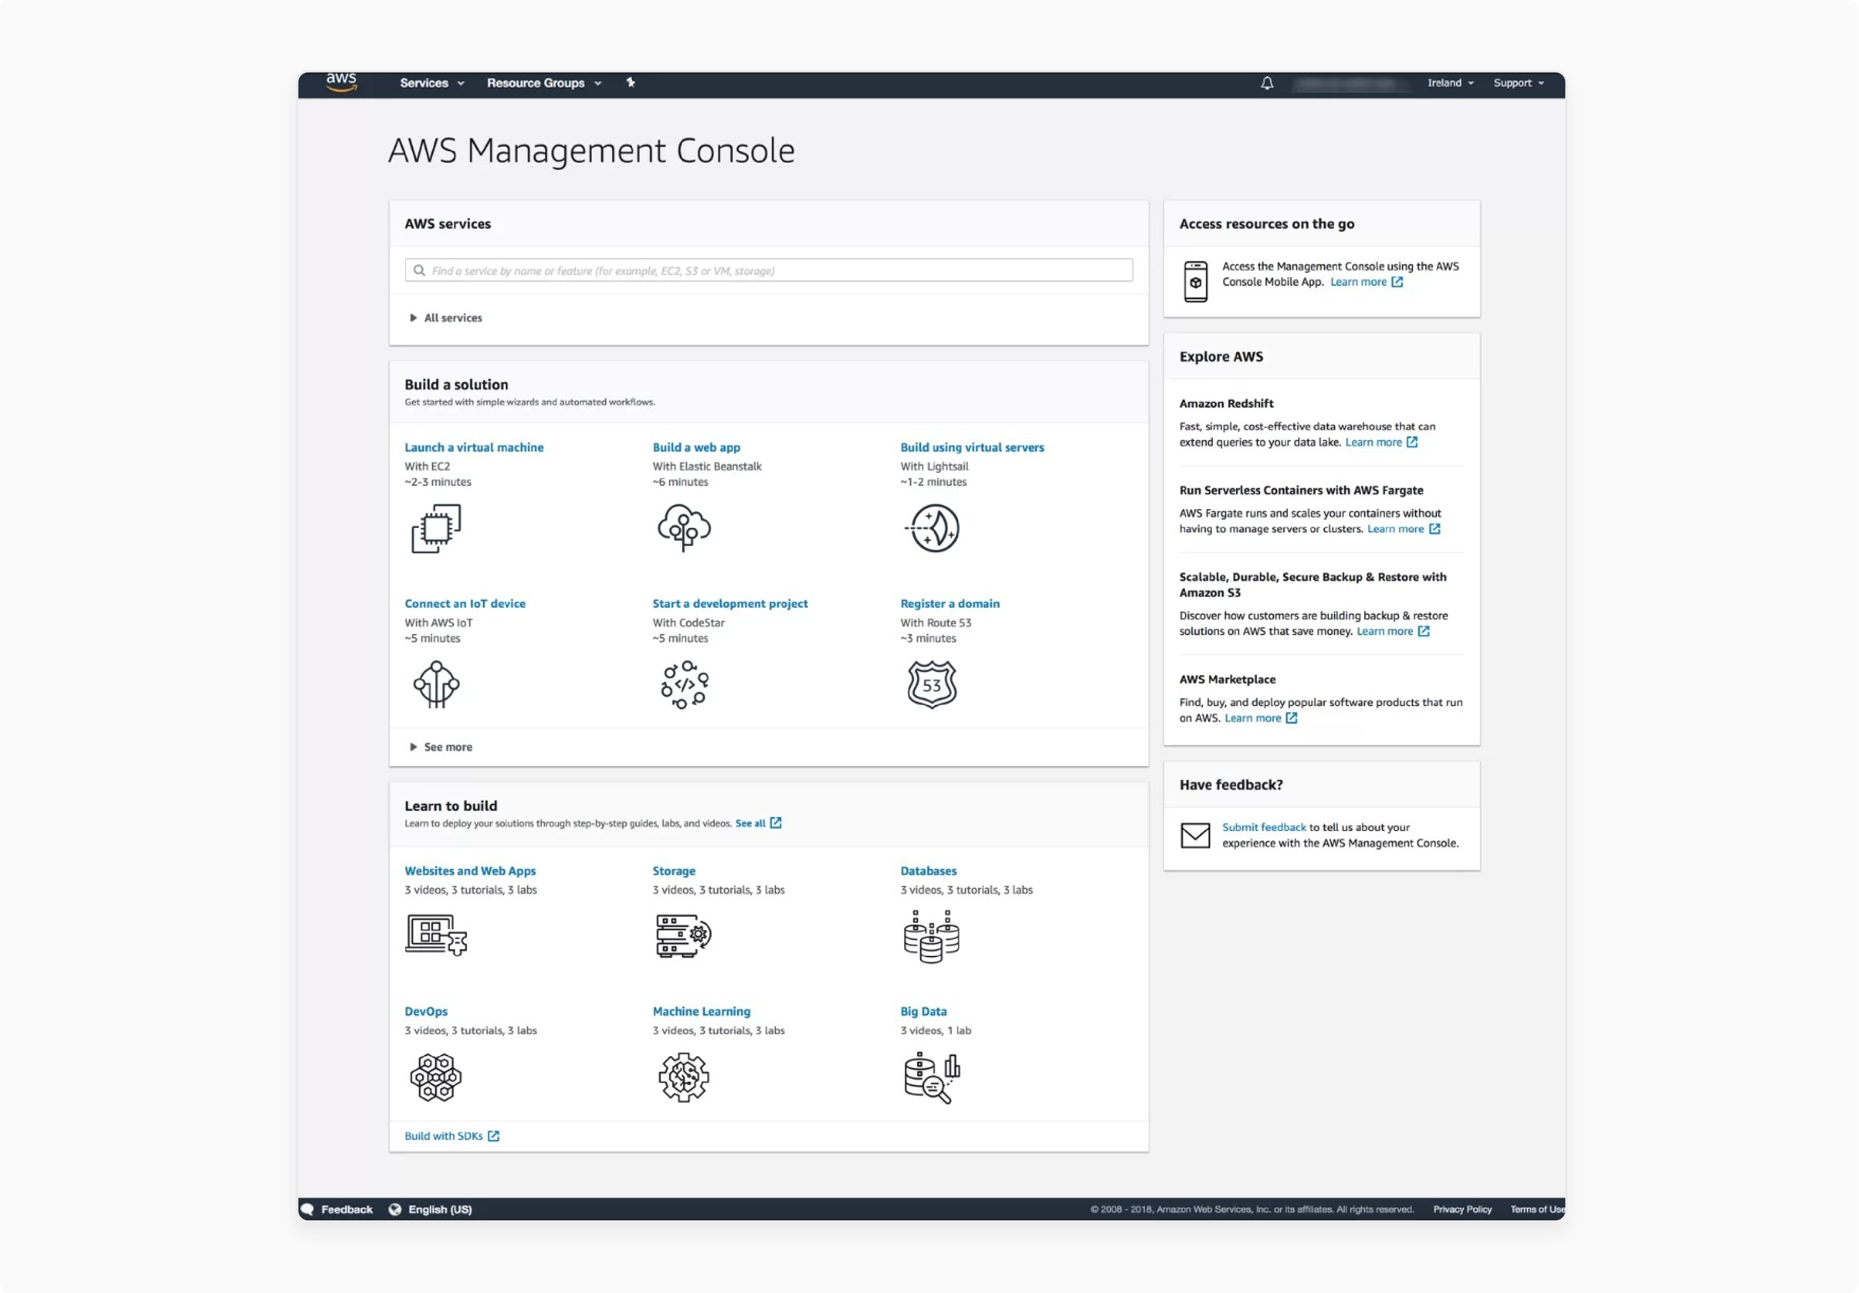1859x1293 pixels.
Task: Open the notifications bell icon
Action: pos(1267,83)
